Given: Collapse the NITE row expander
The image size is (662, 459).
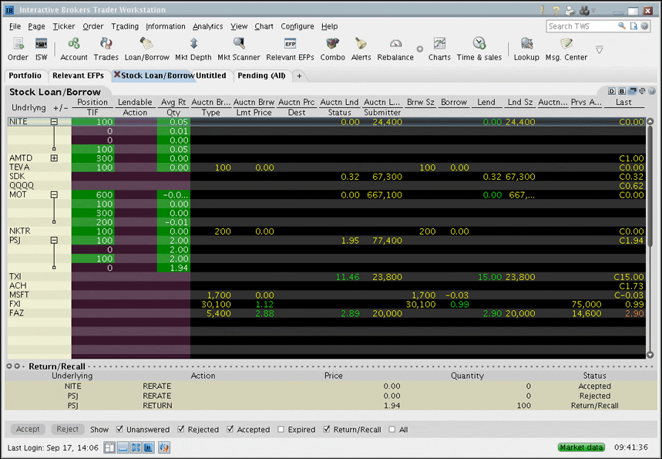Looking at the screenshot, I should (x=54, y=122).
